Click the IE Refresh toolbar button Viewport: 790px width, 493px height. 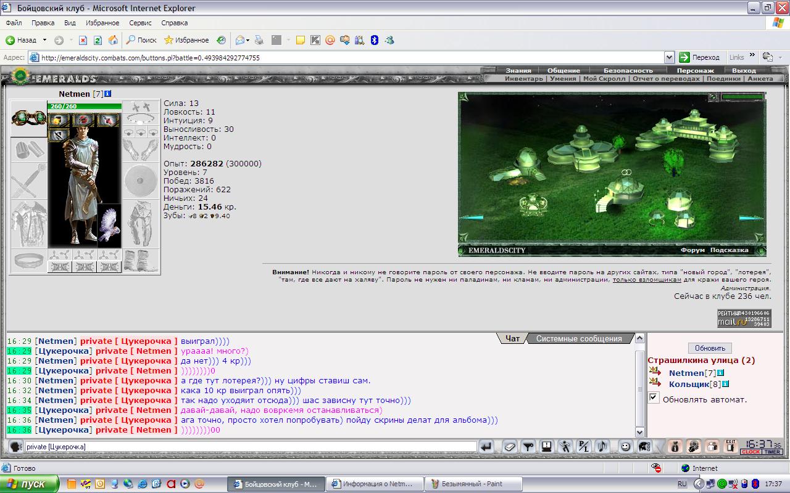coord(98,40)
